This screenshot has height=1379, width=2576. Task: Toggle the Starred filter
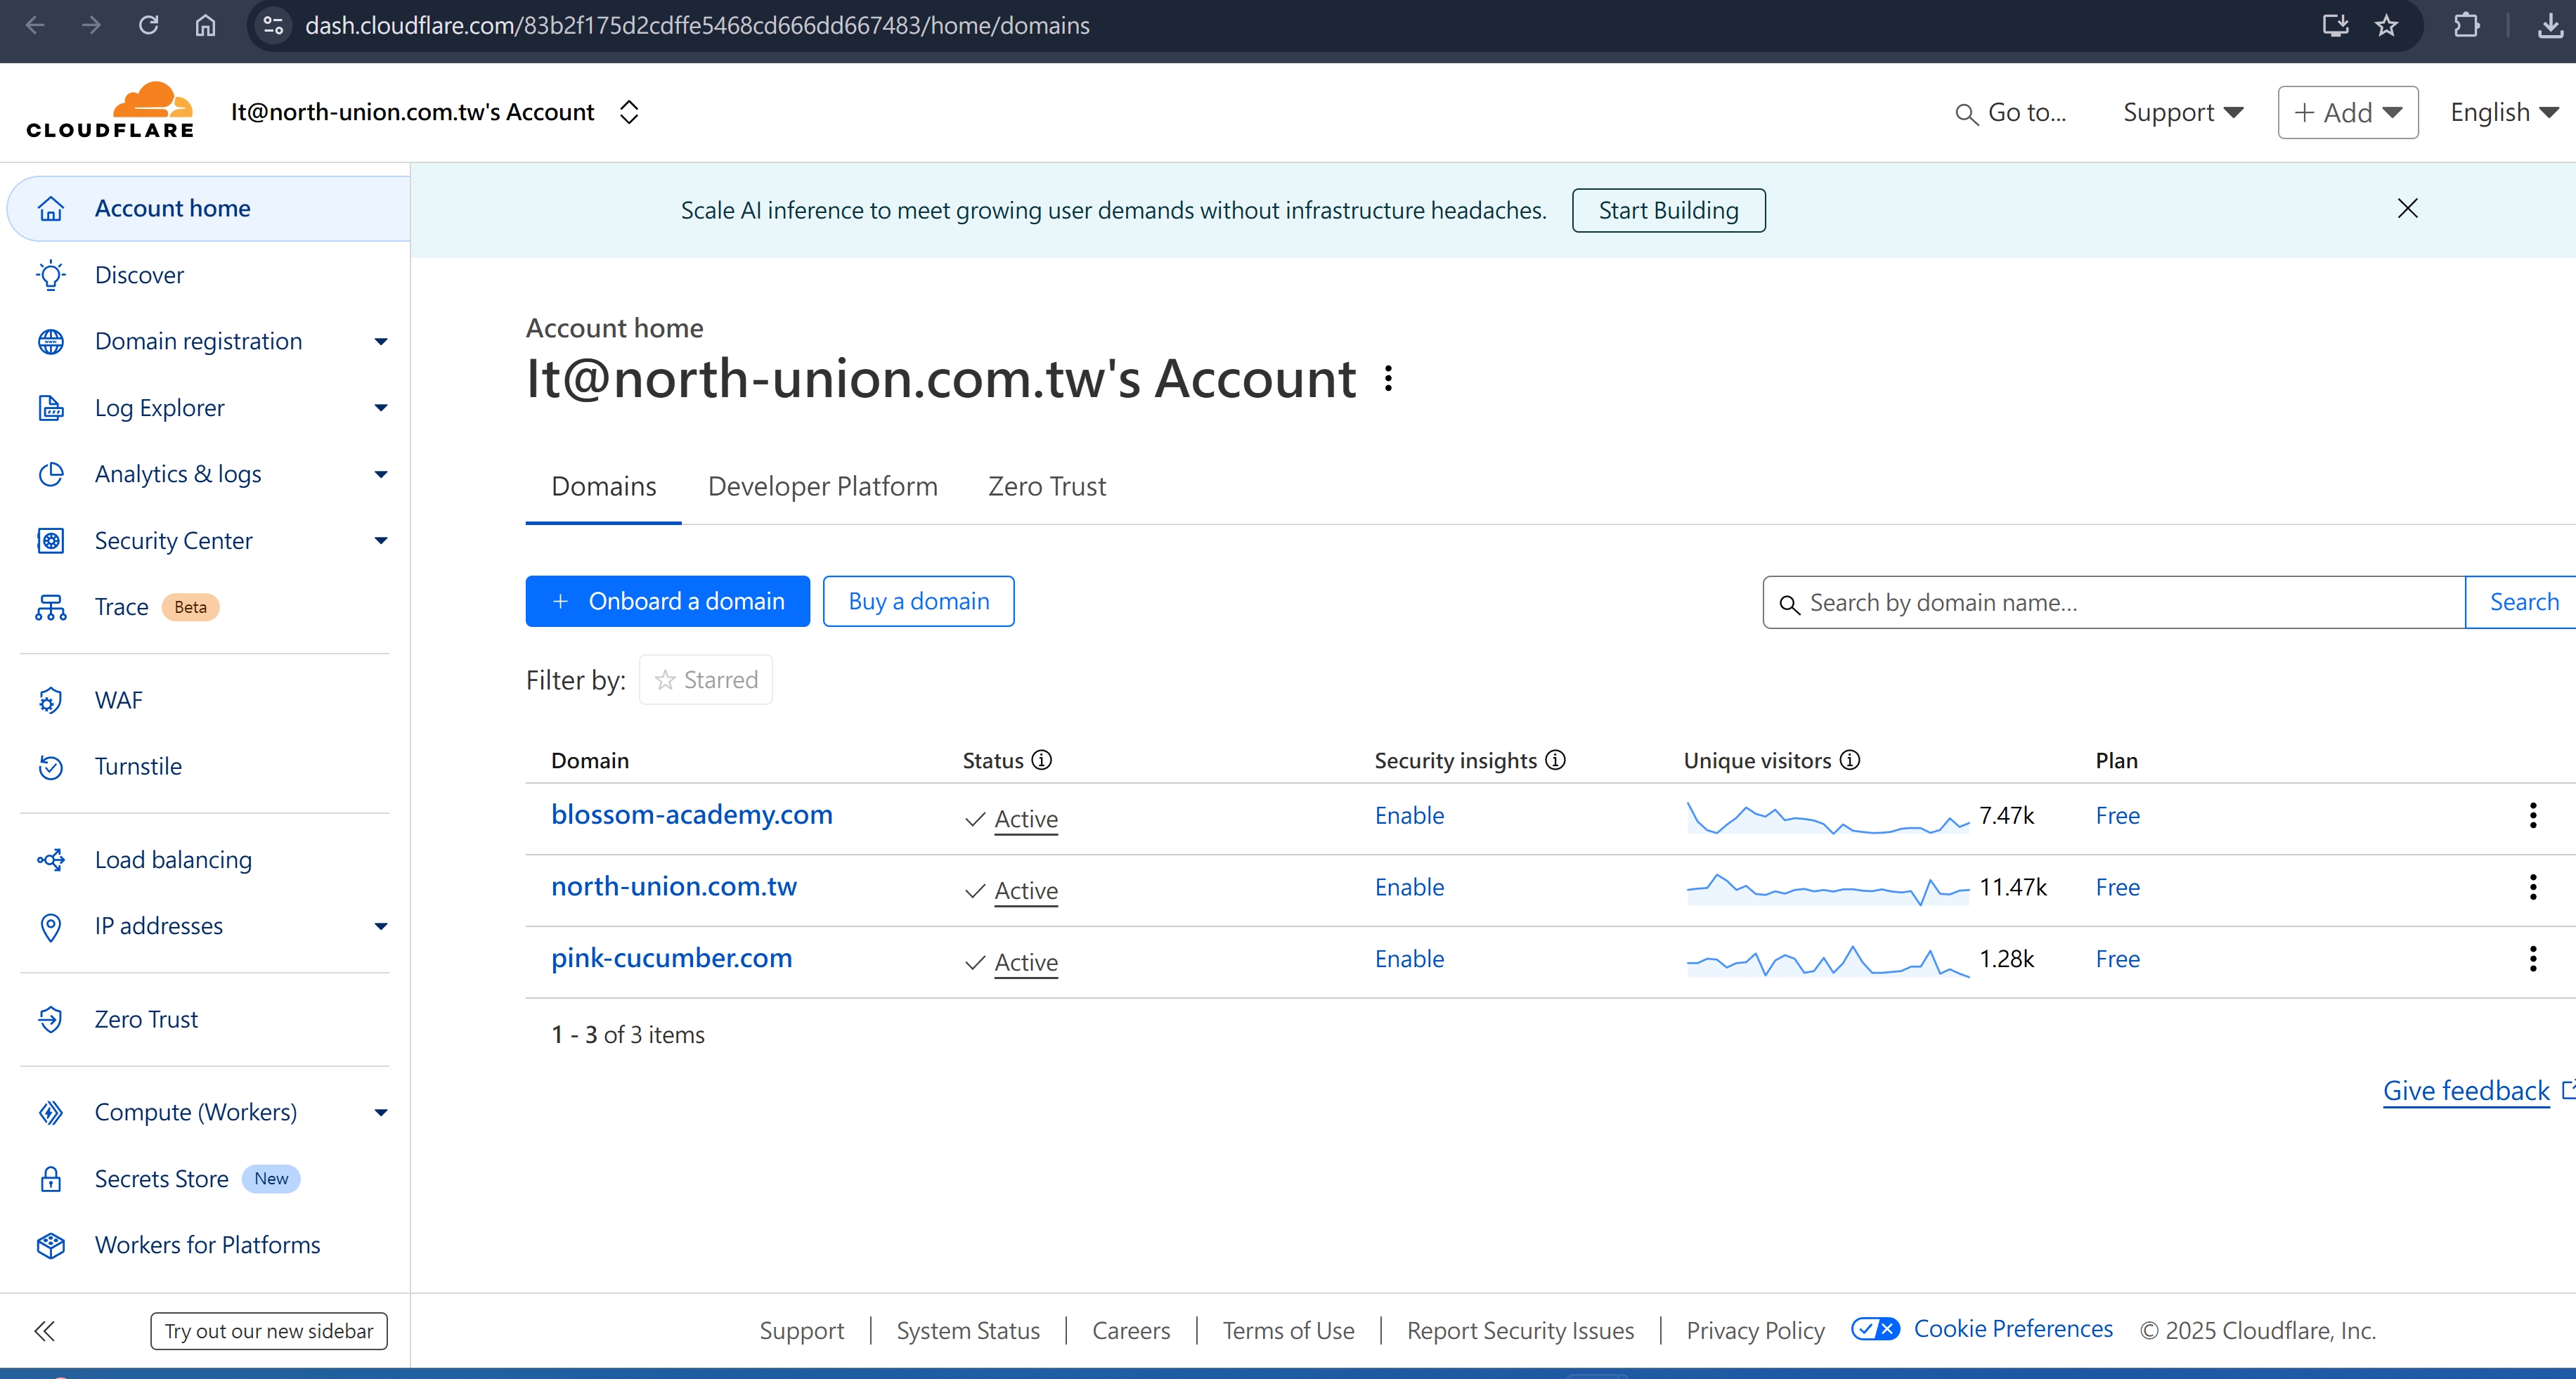click(706, 680)
